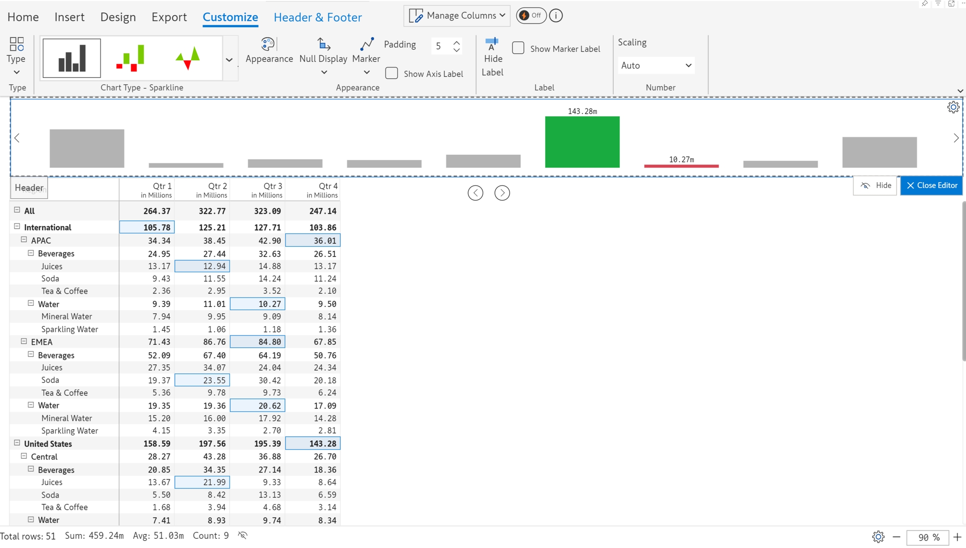Viewport: 966px width, 548px height.
Task: Select the bar column sparkline chart type
Action: tap(72, 58)
